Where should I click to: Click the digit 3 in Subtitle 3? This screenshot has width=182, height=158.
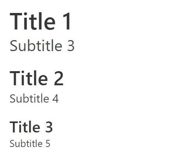71,46
